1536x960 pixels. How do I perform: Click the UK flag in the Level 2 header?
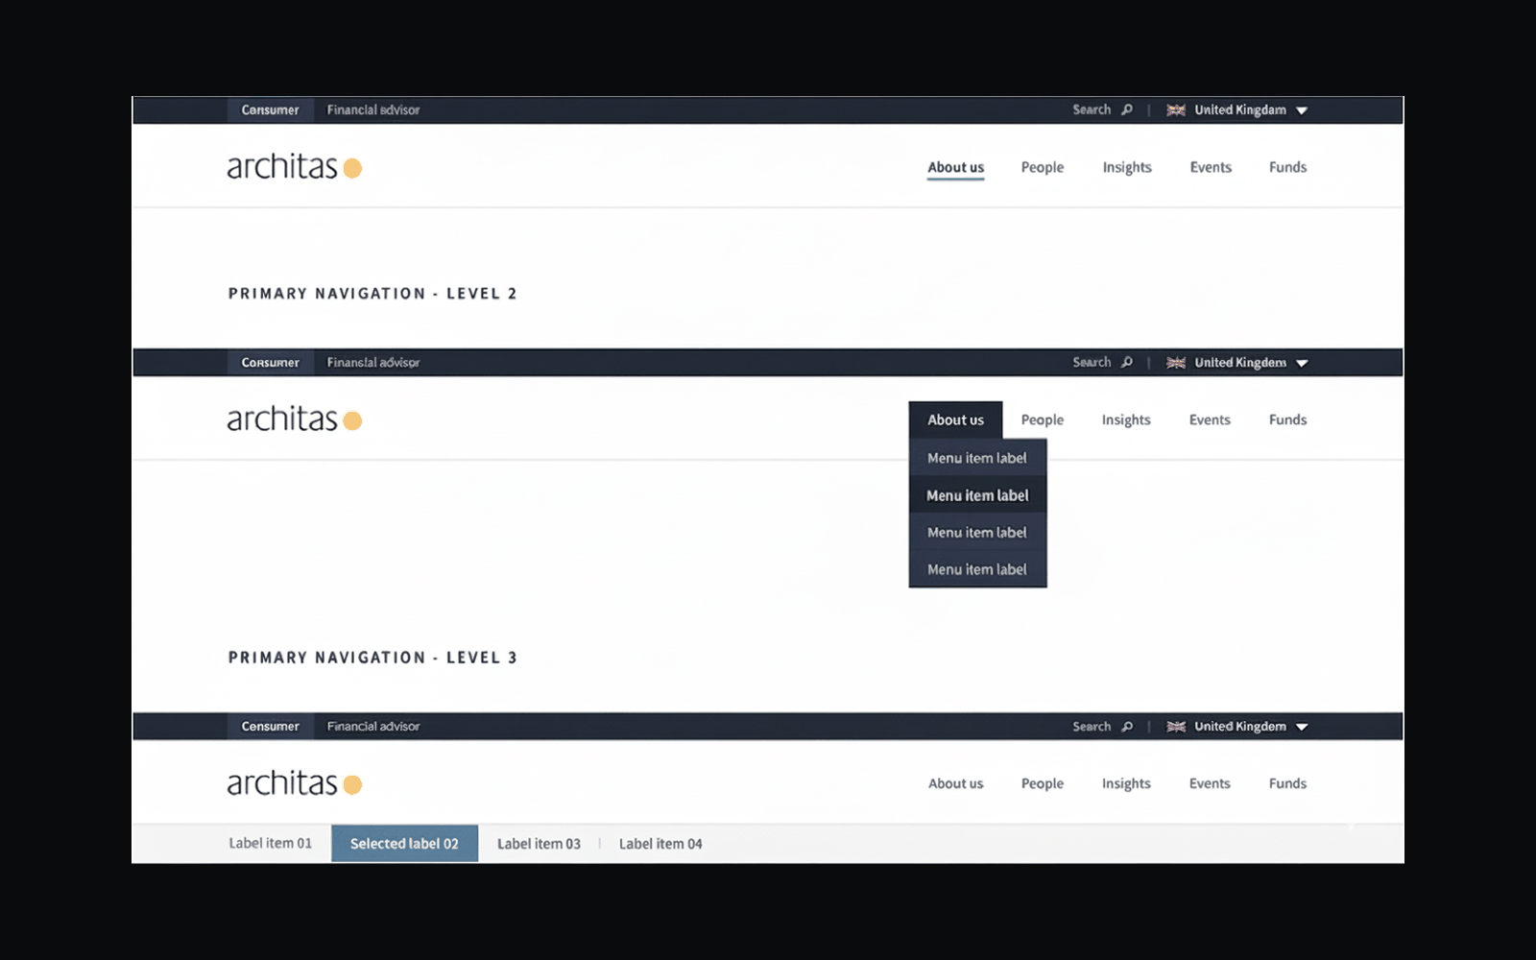click(1176, 363)
